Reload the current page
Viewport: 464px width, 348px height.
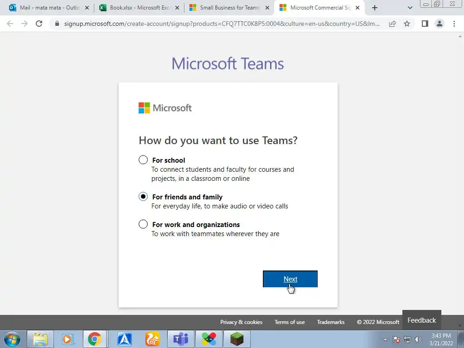(x=39, y=24)
